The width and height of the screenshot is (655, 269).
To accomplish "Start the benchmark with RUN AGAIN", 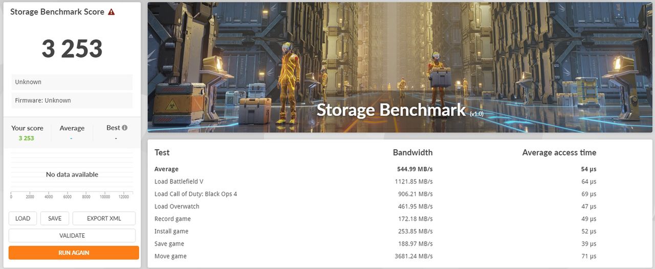I will click(74, 253).
